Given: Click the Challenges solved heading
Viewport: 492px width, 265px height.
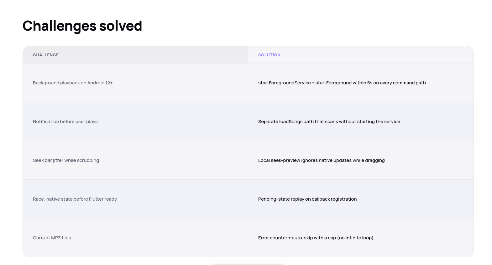Looking at the screenshot, I should (82, 26).
